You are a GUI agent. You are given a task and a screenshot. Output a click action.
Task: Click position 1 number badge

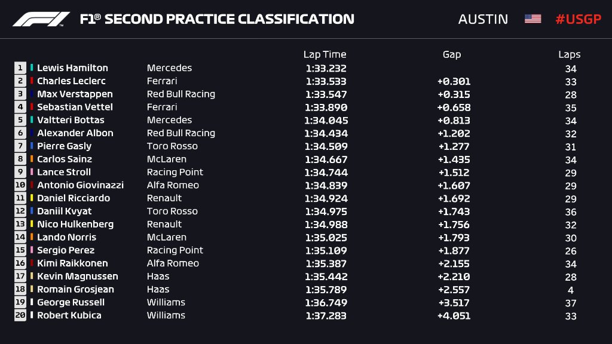coord(20,68)
